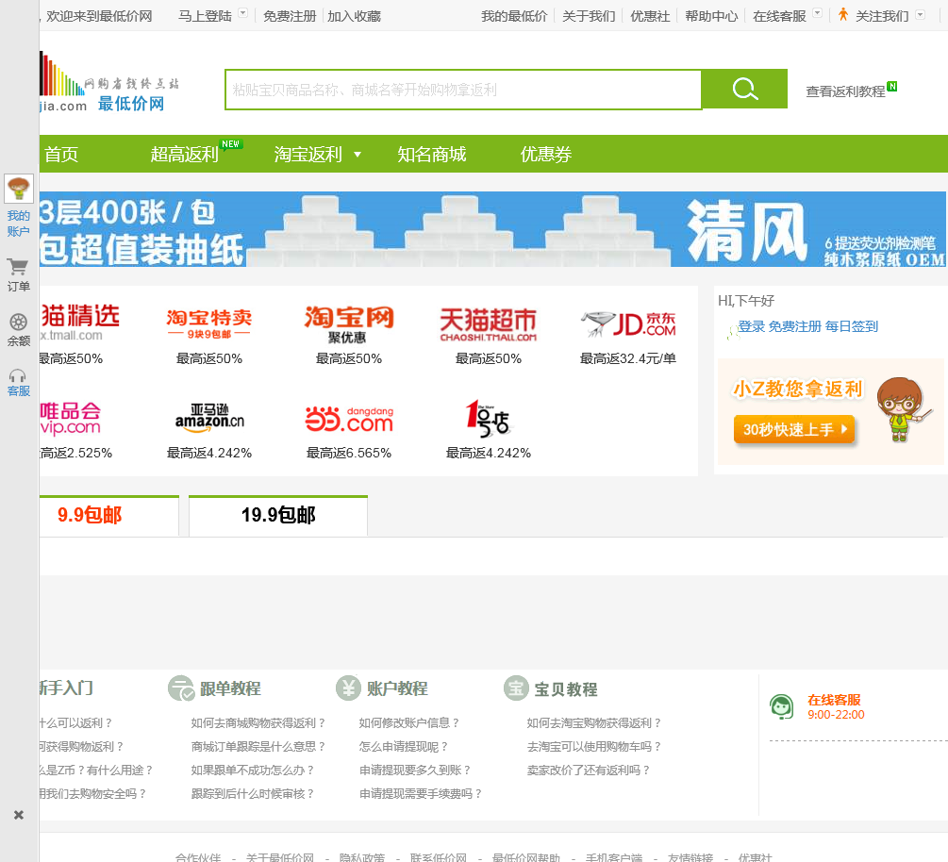This screenshot has height=862, width=948.
Task: Open 关于我们 link
Action: pyautogui.click(x=589, y=16)
